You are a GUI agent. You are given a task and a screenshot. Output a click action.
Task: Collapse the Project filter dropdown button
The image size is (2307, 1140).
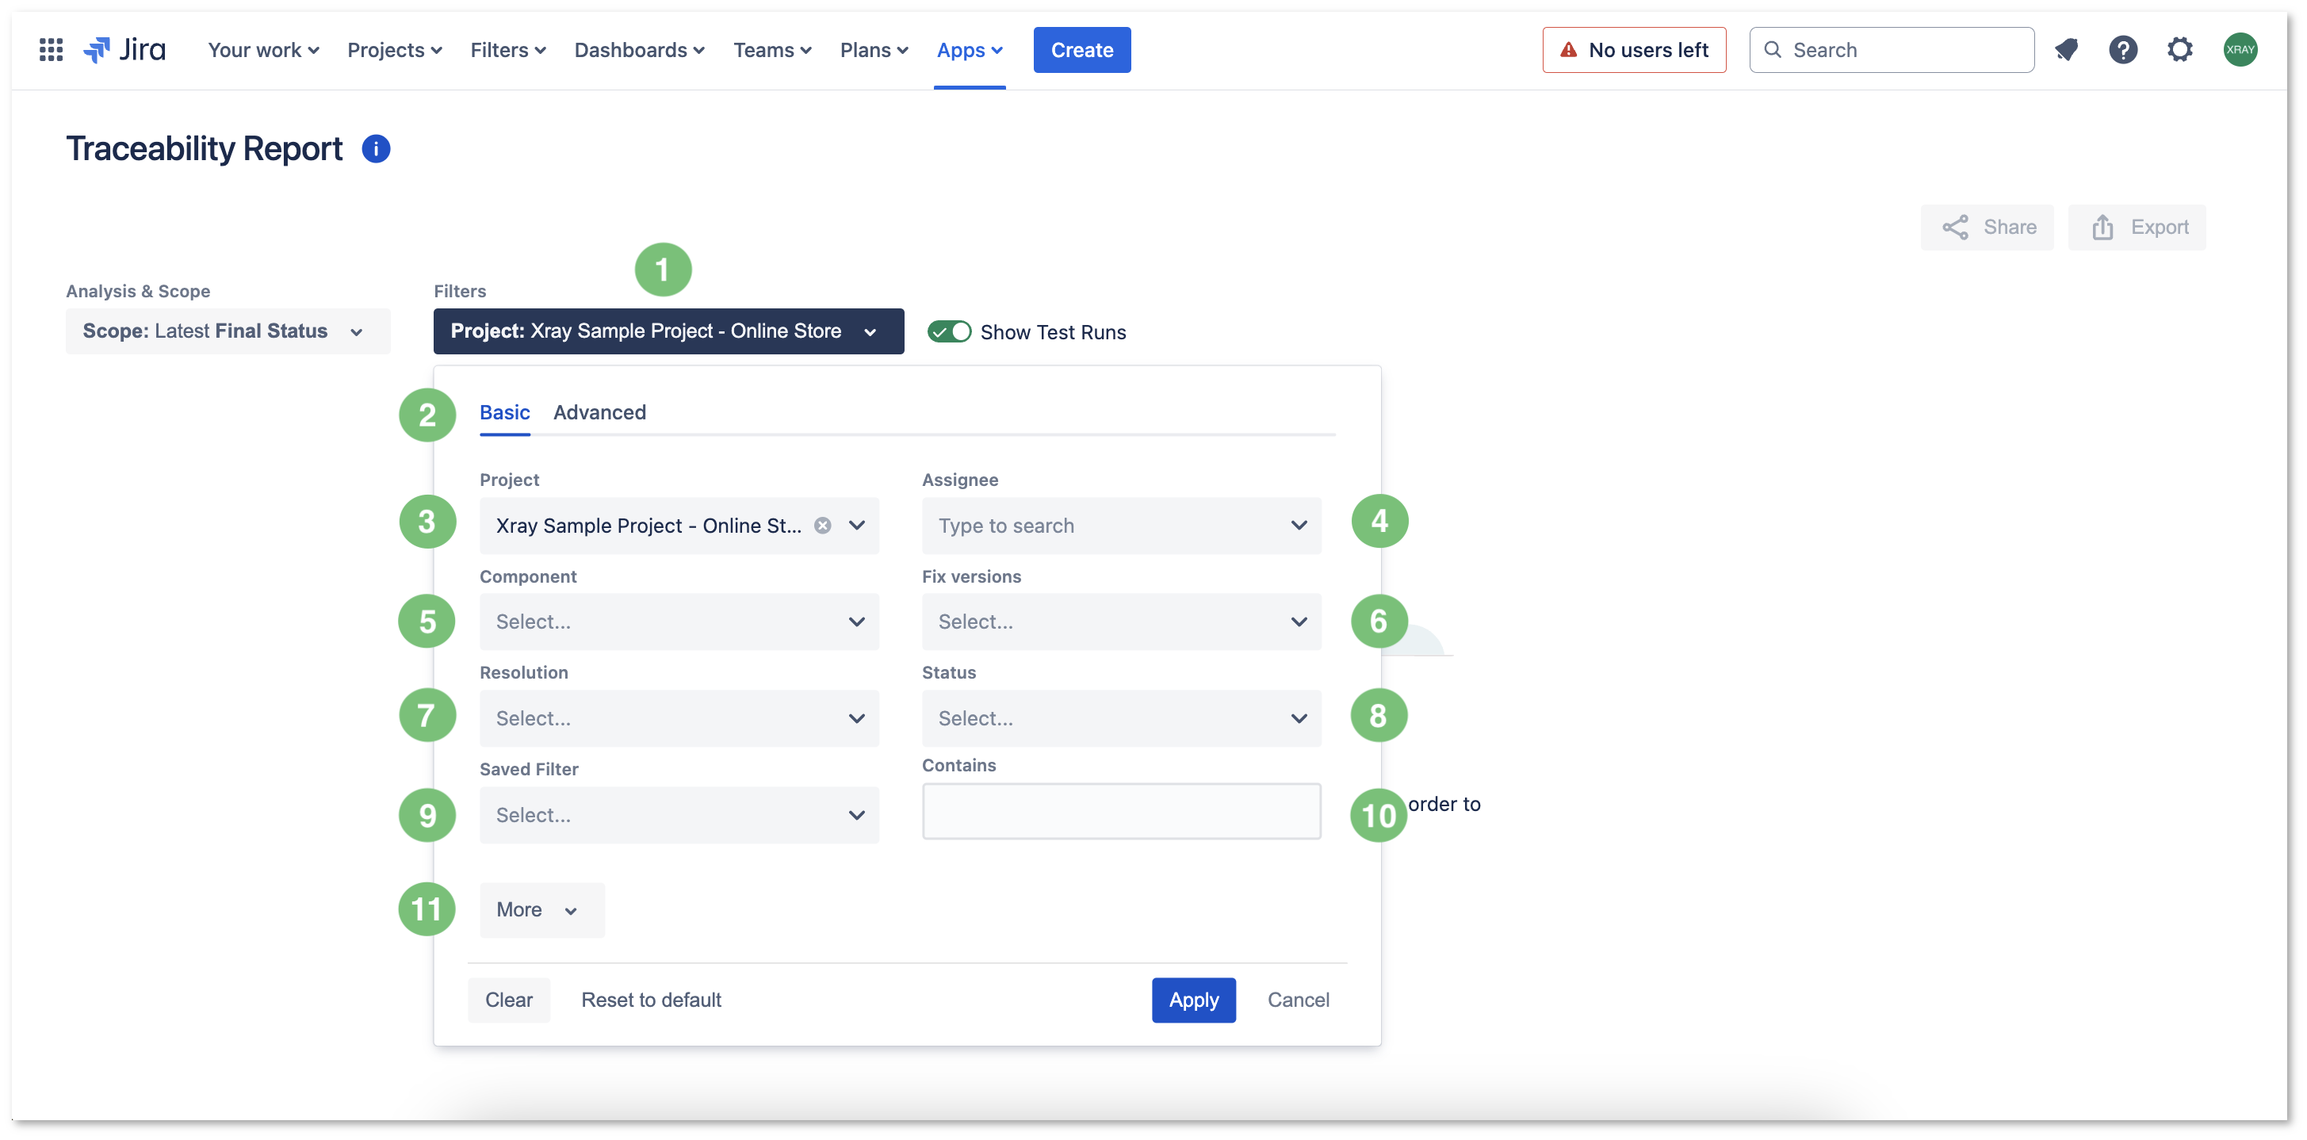(x=668, y=331)
